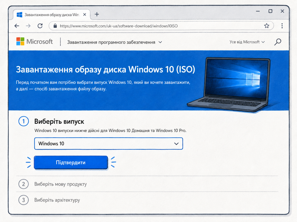Minimize the browser window
The height and width of the screenshot is (222, 297).
[258, 11]
